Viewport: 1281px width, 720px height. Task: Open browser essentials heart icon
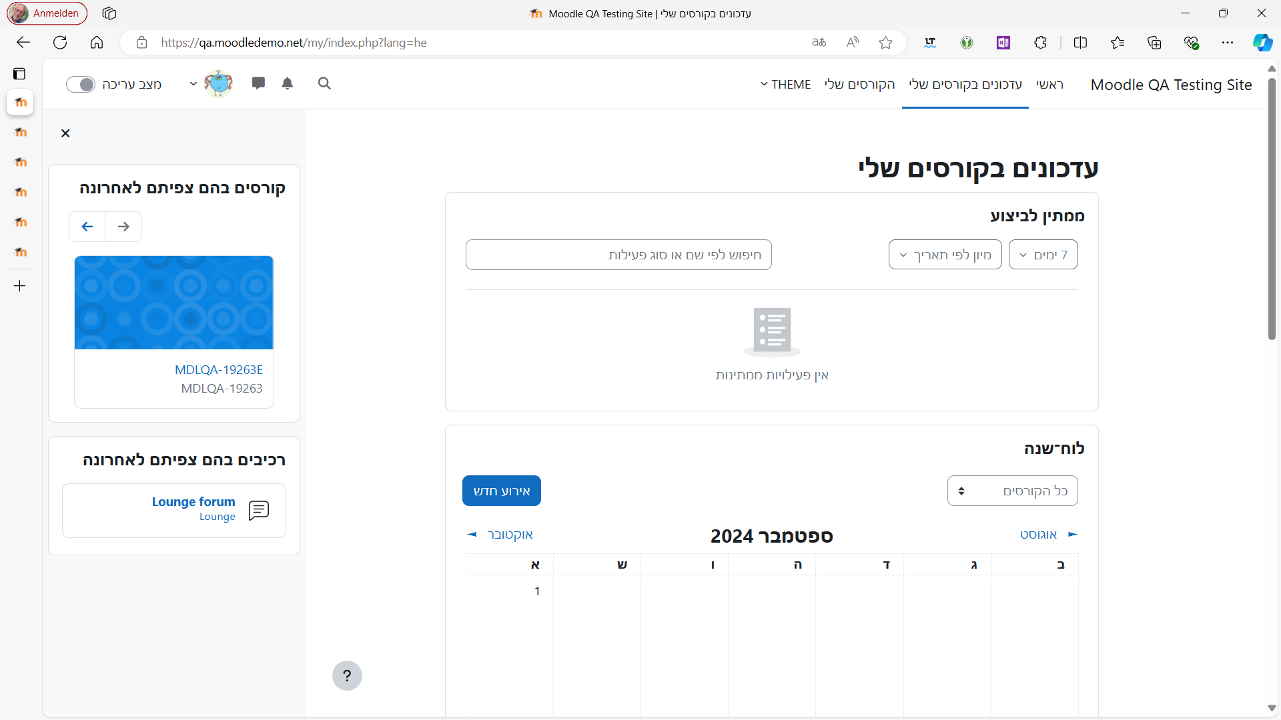1191,43
